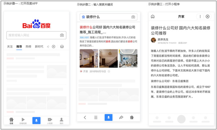Screen dimensions: 217x130
Task: Open the living room interior thumbnail
Action: (x=128, y=58)
